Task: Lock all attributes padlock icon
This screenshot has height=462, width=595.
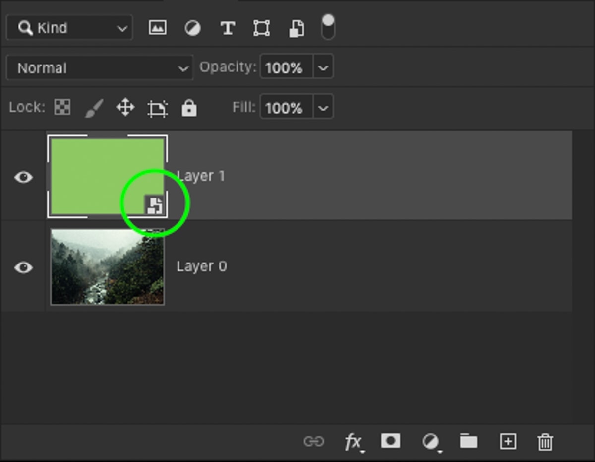Action: click(189, 107)
